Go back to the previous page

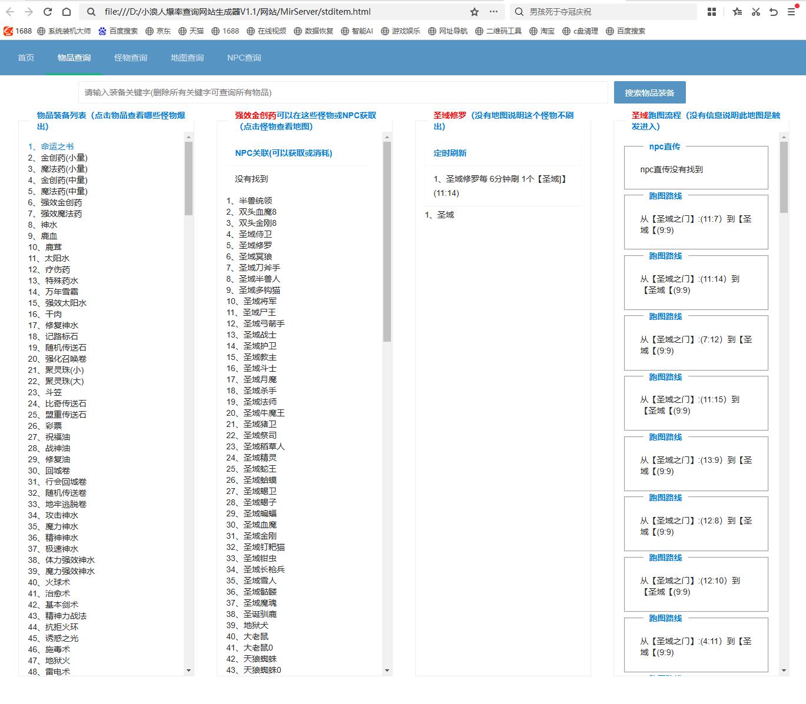(10, 12)
